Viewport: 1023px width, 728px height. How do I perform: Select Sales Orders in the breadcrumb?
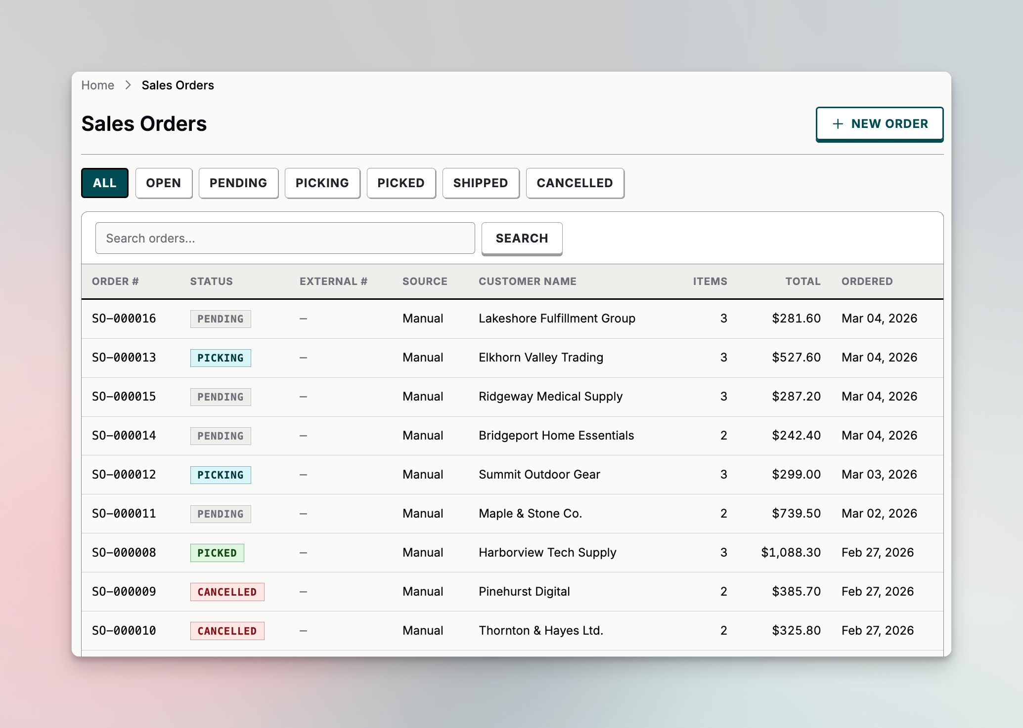[178, 85]
